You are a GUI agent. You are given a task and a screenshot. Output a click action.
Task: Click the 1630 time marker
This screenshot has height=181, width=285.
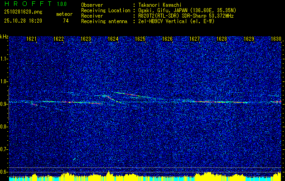tap(276, 39)
